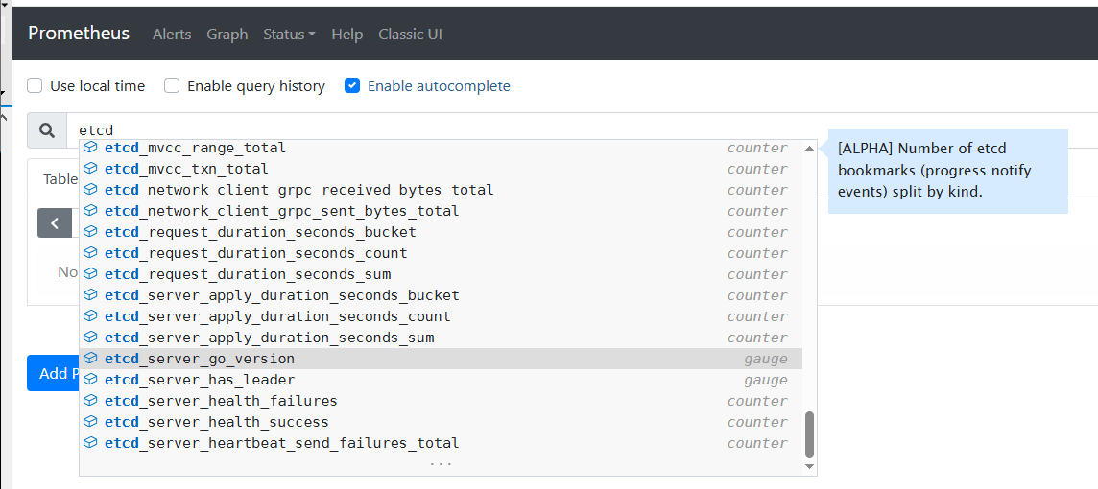Viewport: 1098px width, 489px height.
Task: Check the Enable query history option
Action: (172, 86)
